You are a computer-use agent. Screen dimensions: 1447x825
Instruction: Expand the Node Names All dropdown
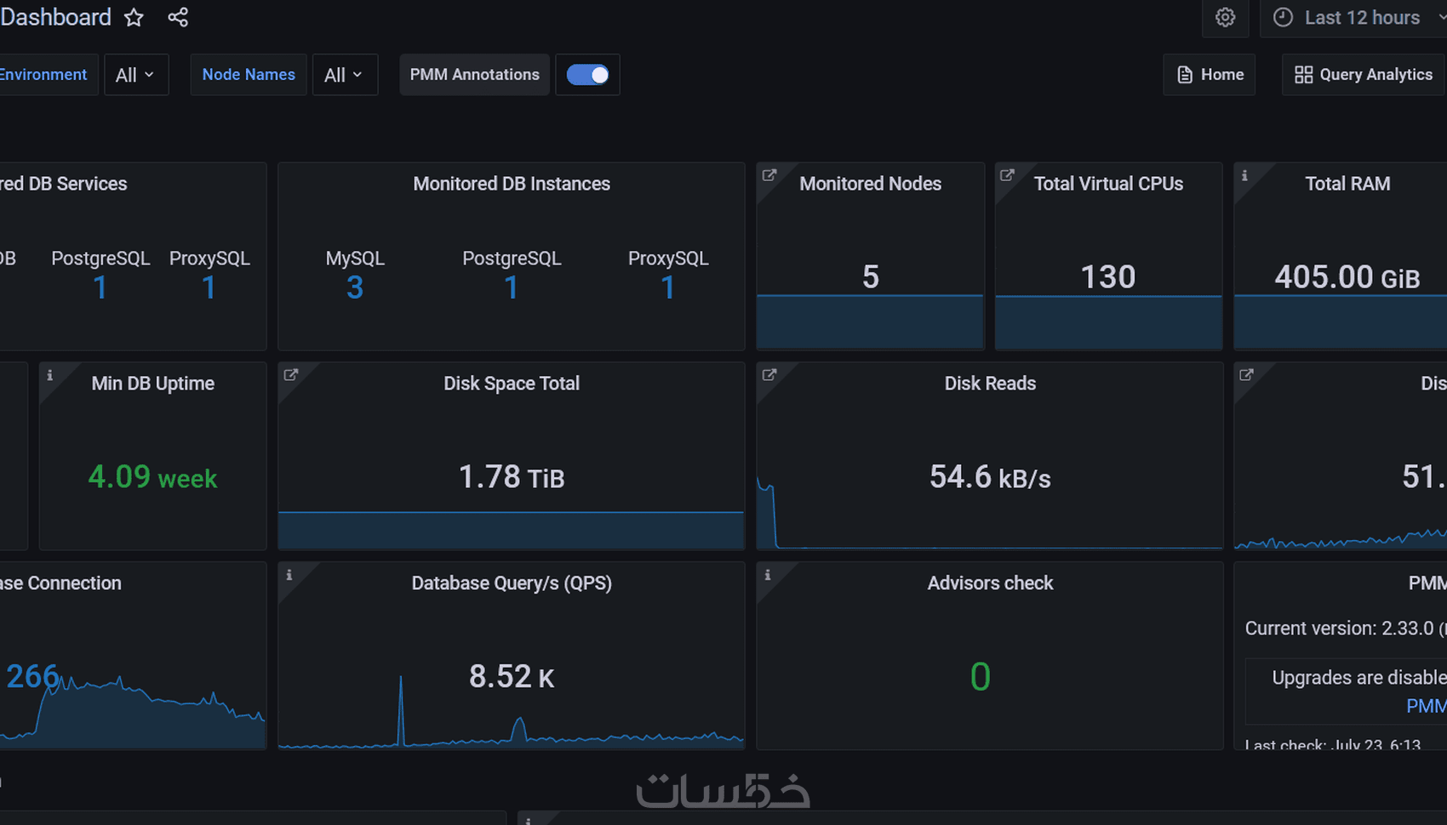tap(345, 75)
